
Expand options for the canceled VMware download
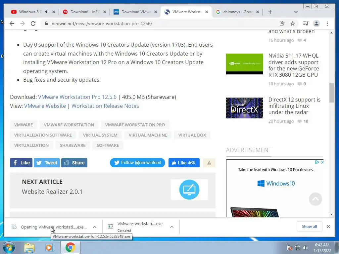tap(172, 227)
